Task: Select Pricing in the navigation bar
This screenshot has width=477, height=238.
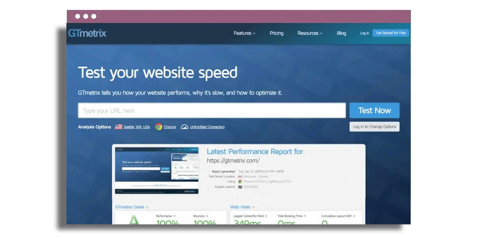Action: [276, 33]
